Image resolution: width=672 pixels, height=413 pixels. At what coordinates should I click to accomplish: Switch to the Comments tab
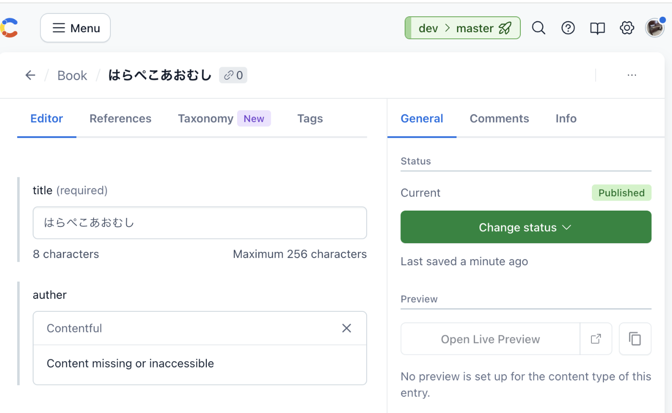click(499, 118)
